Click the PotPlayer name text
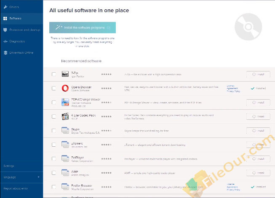This screenshot has height=198, width=275. (77, 157)
